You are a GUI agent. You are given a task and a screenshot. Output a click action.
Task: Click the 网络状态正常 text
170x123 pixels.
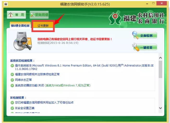[x=23, y=80]
